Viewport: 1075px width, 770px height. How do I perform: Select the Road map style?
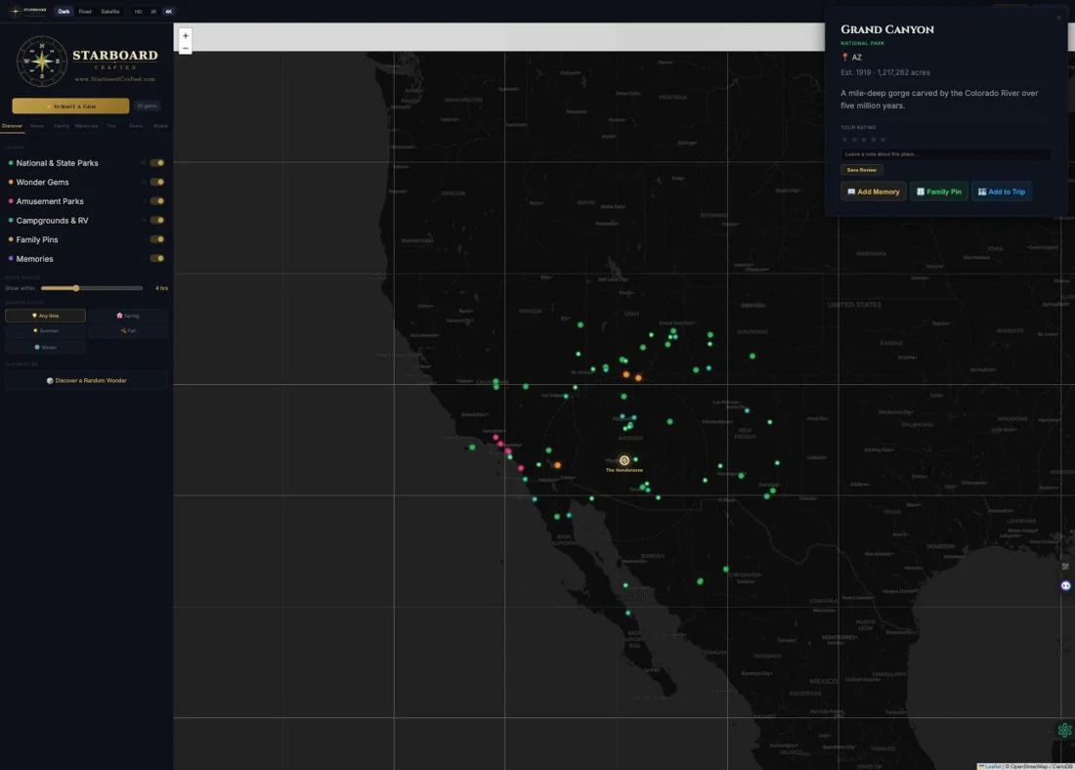[x=85, y=12]
